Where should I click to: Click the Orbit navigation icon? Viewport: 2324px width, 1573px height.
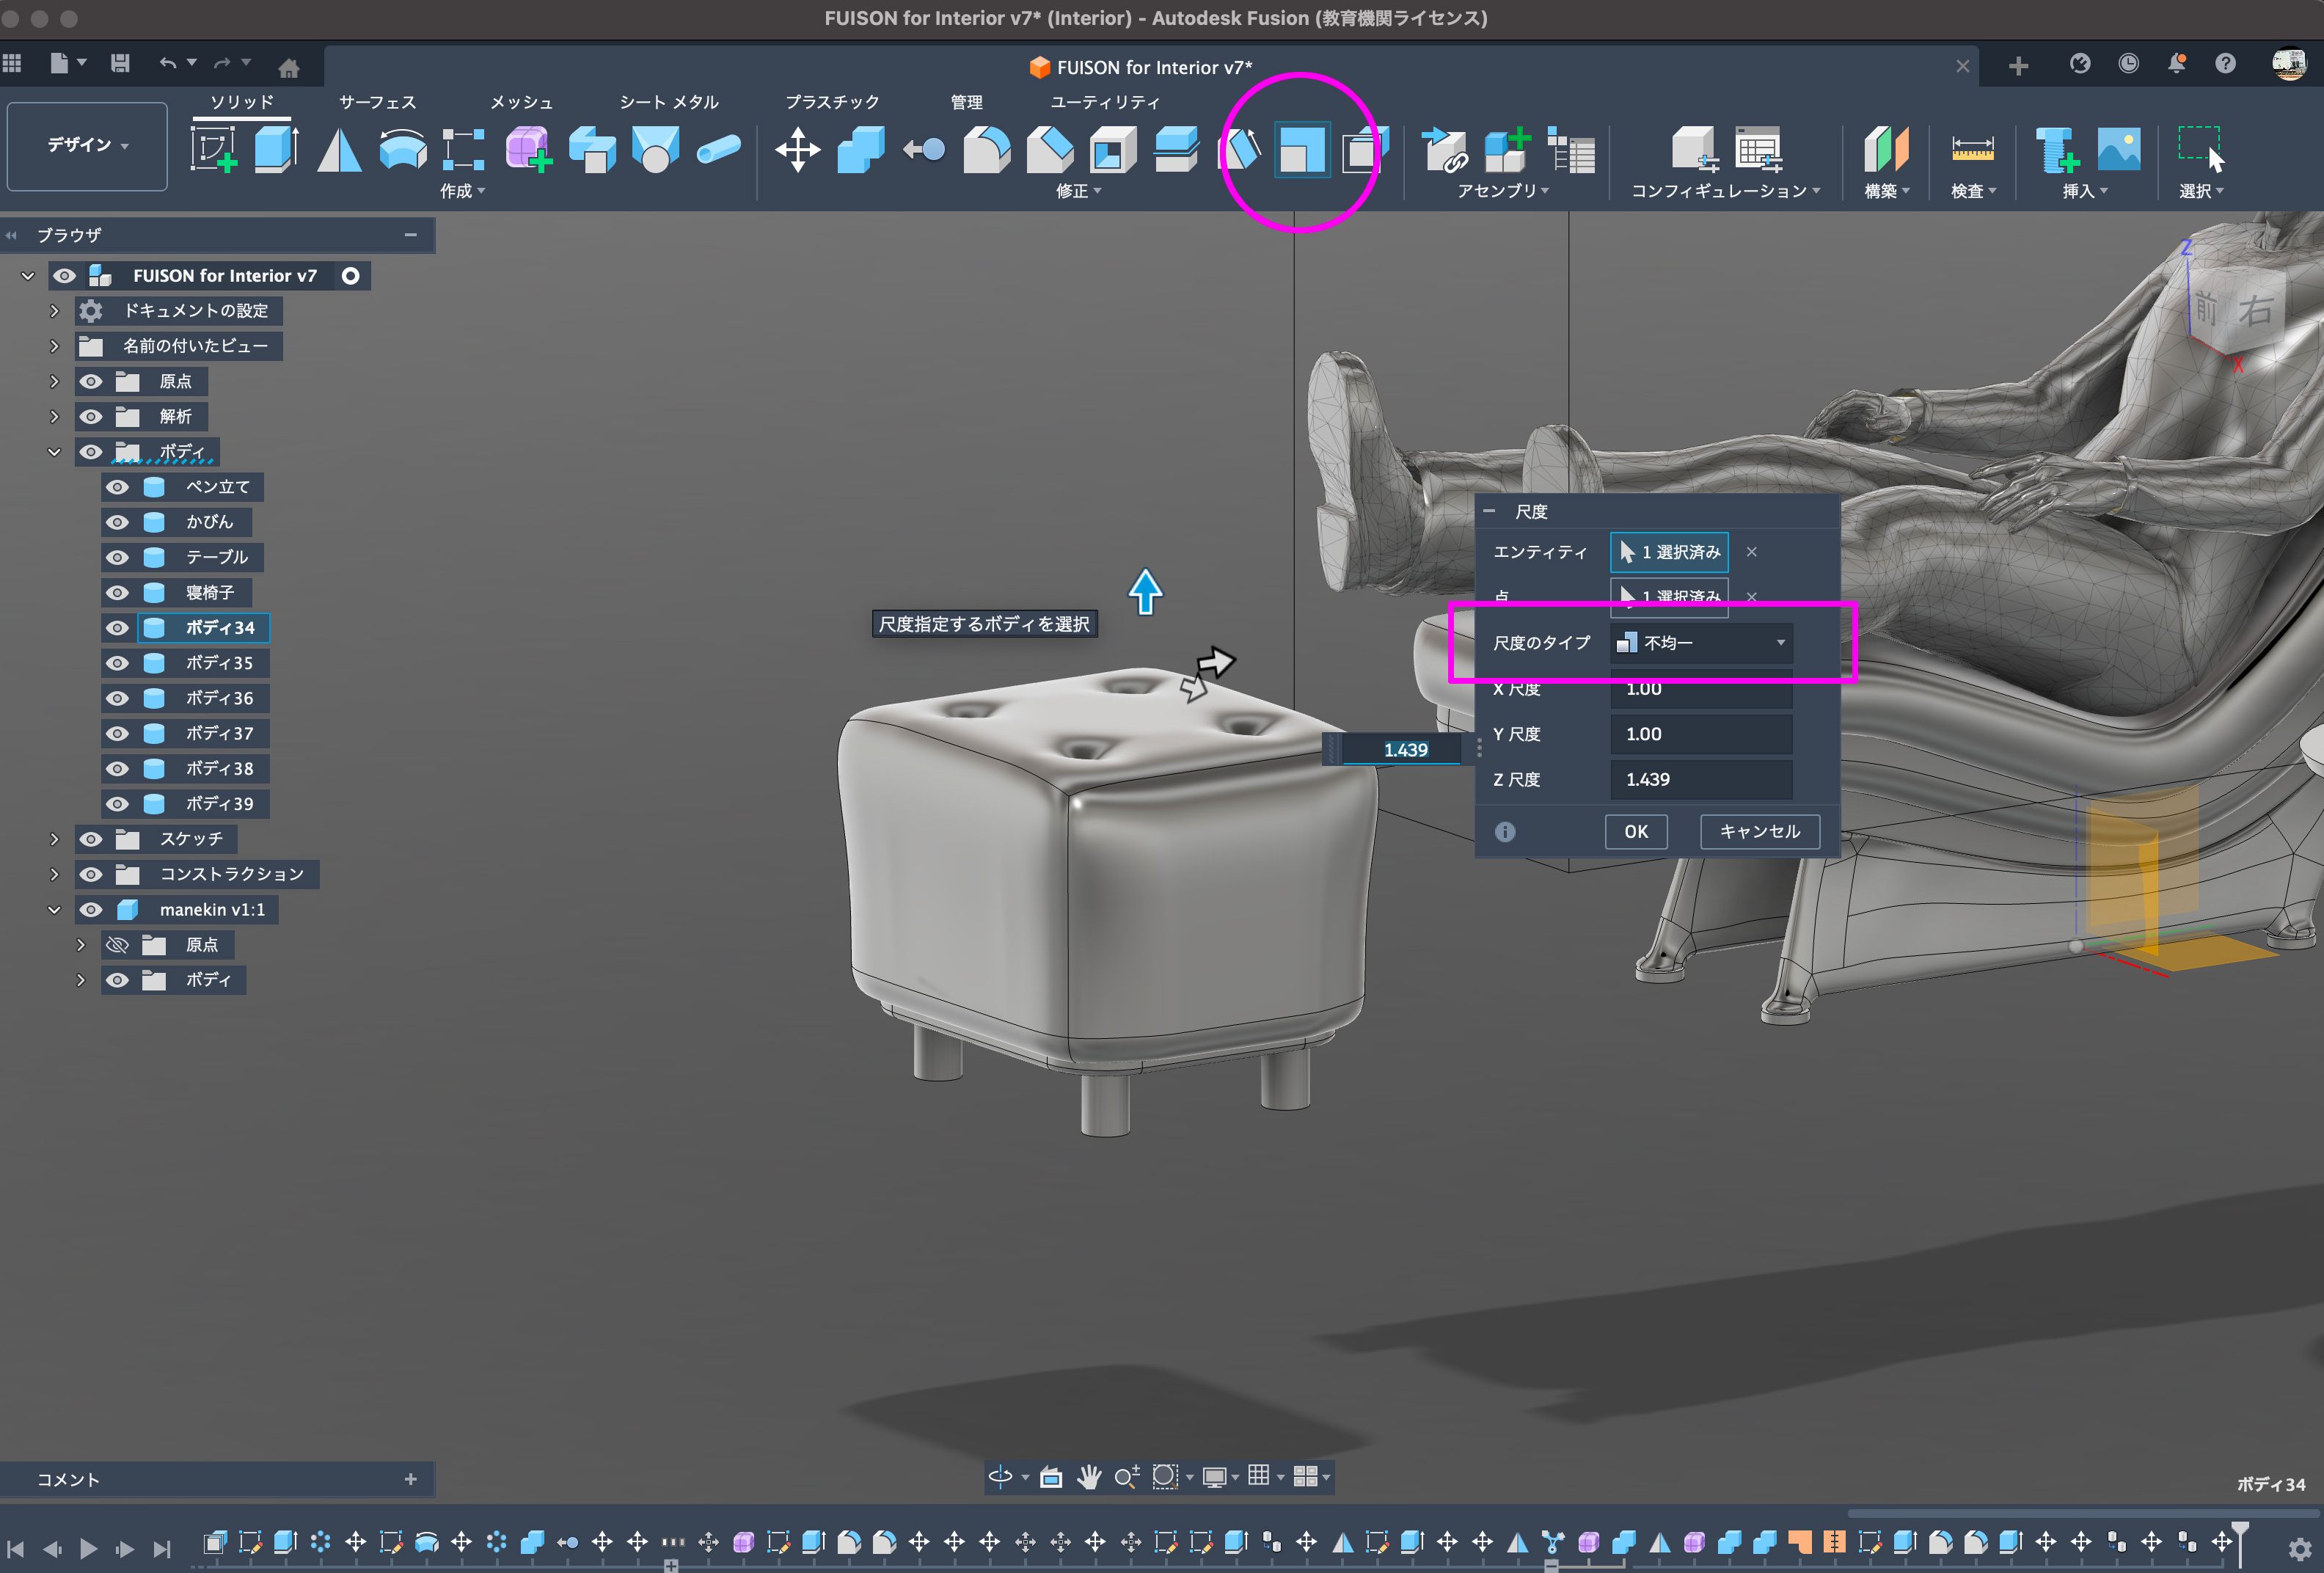[1000, 1476]
